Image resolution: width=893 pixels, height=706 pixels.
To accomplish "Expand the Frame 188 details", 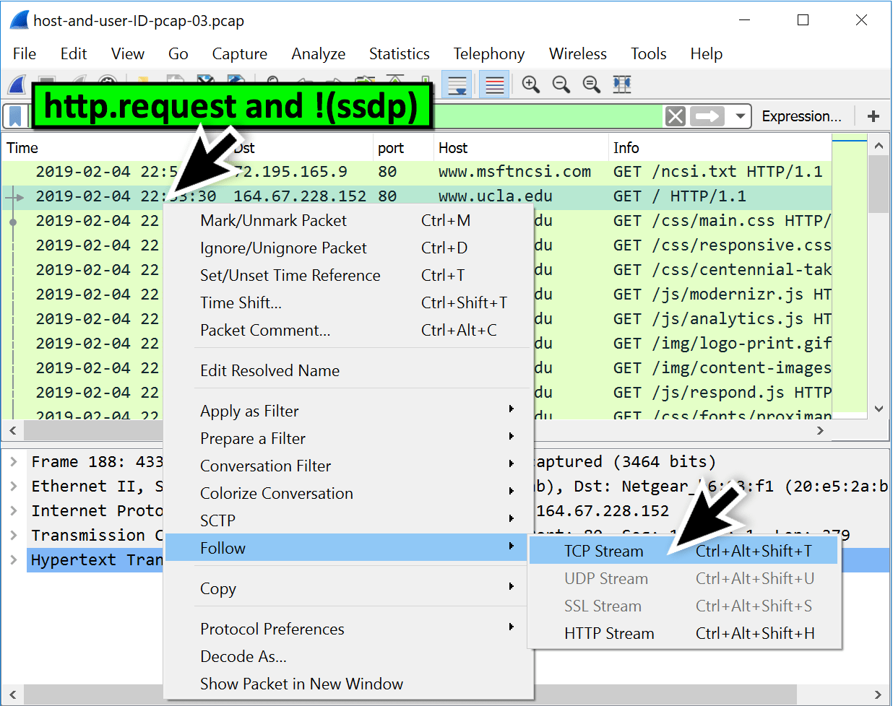I will coord(14,461).
